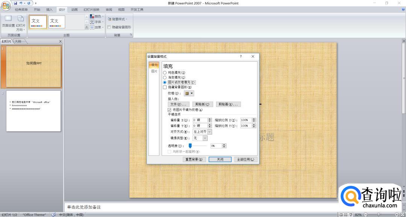Open the undo history dropdown arrow

coord(24,3)
